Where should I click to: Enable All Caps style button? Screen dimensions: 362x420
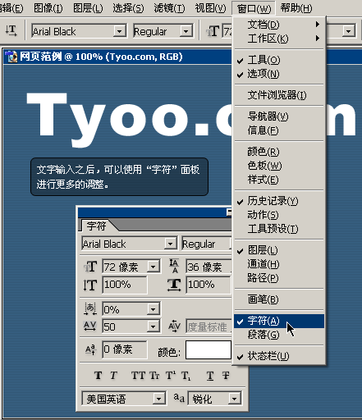tap(138, 376)
